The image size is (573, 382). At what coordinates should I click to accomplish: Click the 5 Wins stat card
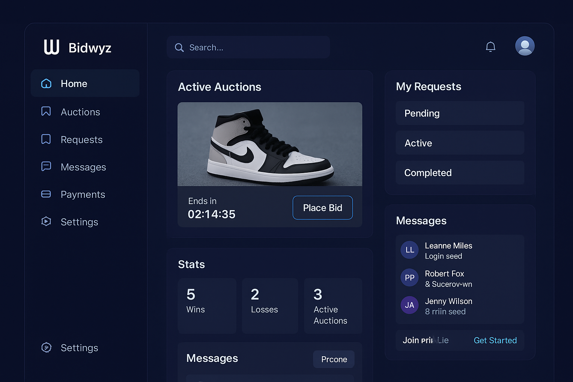point(207,306)
